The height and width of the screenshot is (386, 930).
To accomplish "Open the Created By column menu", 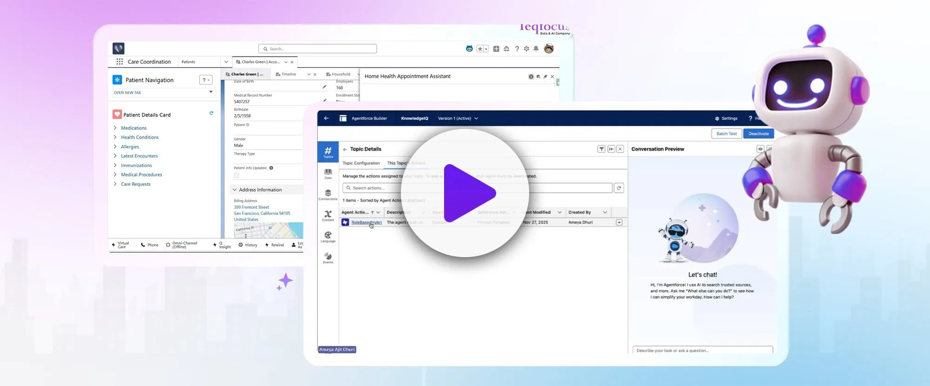I will click(x=605, y=212).
